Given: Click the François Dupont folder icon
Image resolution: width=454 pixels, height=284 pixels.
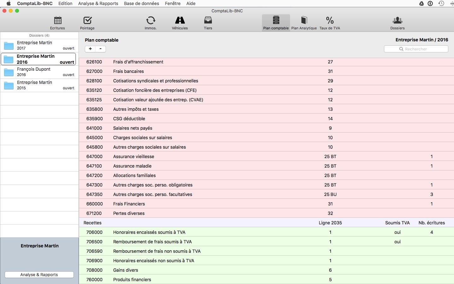Looking at the screenshot, I should click(9, 72).
